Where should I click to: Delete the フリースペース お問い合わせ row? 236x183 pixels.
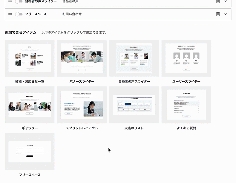[218, 14]
